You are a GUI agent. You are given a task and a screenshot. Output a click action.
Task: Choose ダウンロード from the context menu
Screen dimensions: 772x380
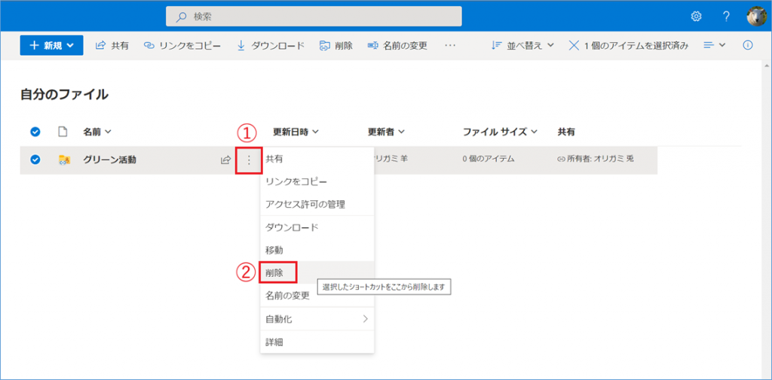[x=317, y=227]
